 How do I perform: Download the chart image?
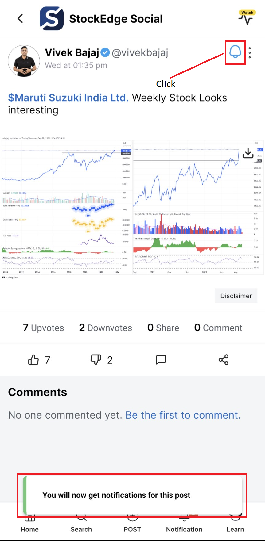(x=248, y=153)
